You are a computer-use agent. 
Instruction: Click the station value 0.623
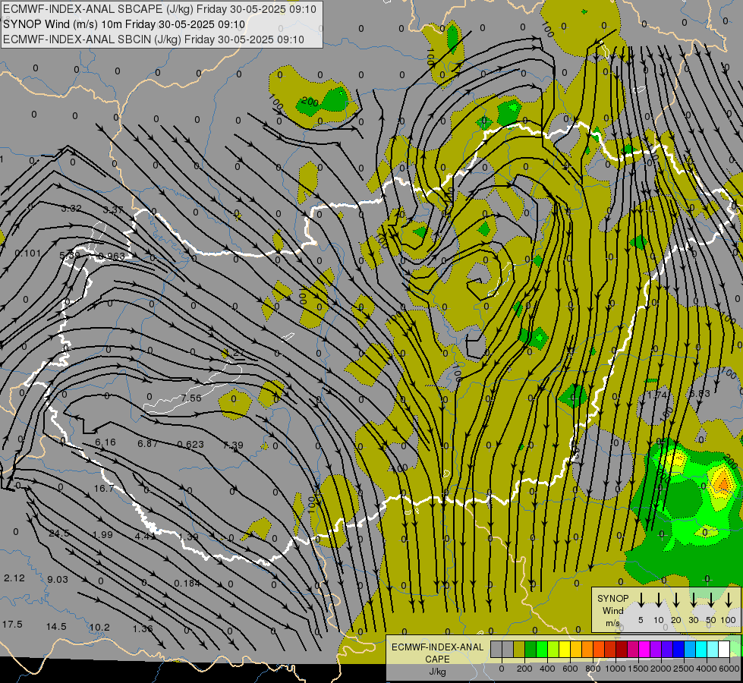[190, 445]
